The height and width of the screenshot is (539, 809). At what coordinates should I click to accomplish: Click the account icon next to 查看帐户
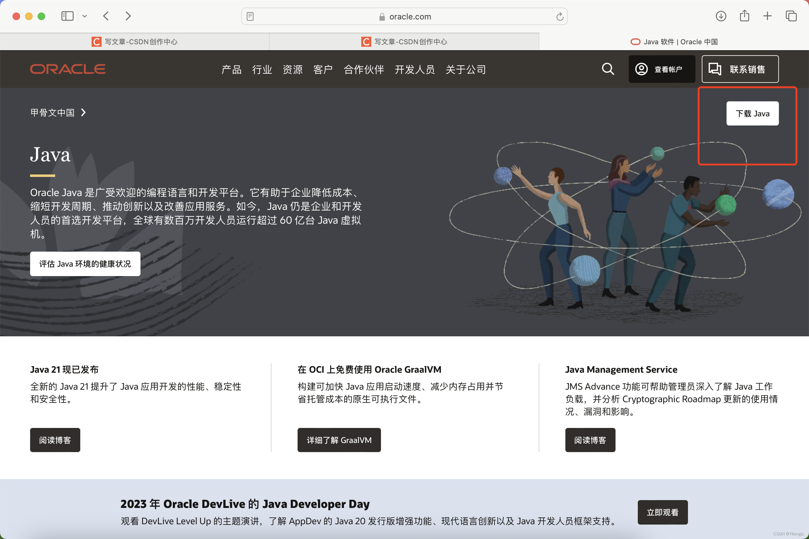coord(641,69)
